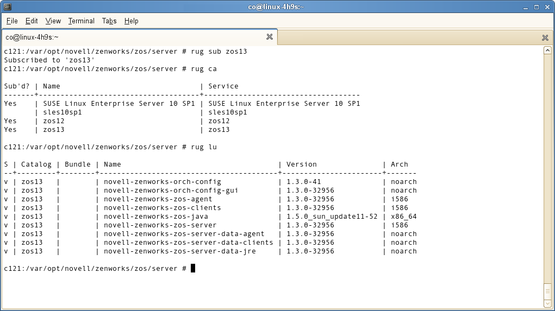The height and width of the screenshot is (311, 555).
Task: Maximize the terminal window
Action: 536,7
